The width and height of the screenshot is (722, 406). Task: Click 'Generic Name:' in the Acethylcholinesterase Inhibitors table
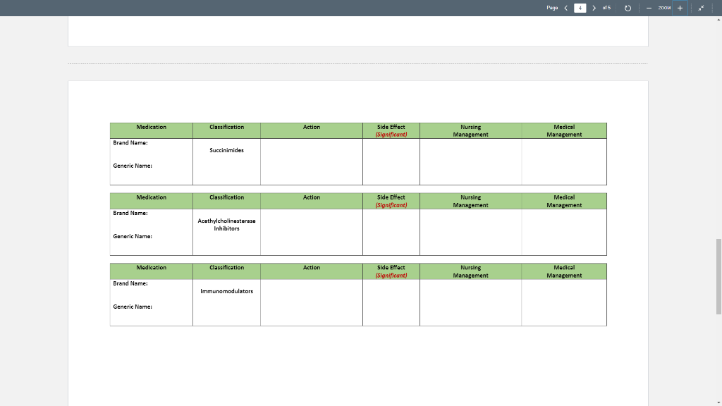133,236
